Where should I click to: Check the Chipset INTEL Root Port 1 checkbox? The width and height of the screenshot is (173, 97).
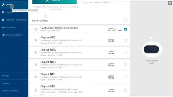[125, 40]
